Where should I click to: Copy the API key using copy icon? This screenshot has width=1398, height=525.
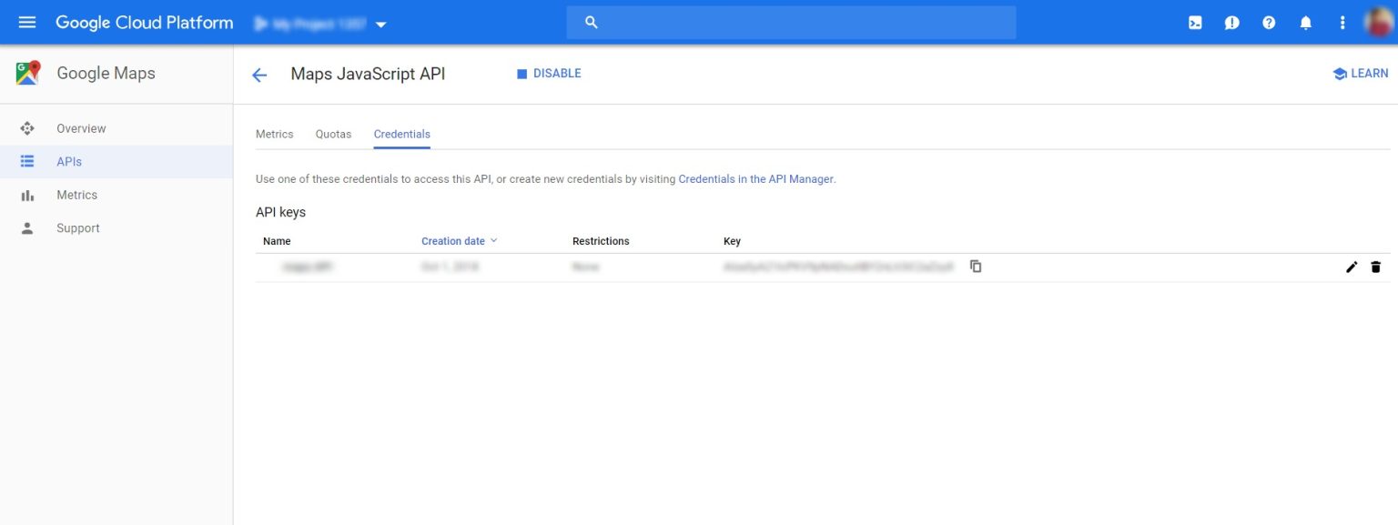click(975, 266)
